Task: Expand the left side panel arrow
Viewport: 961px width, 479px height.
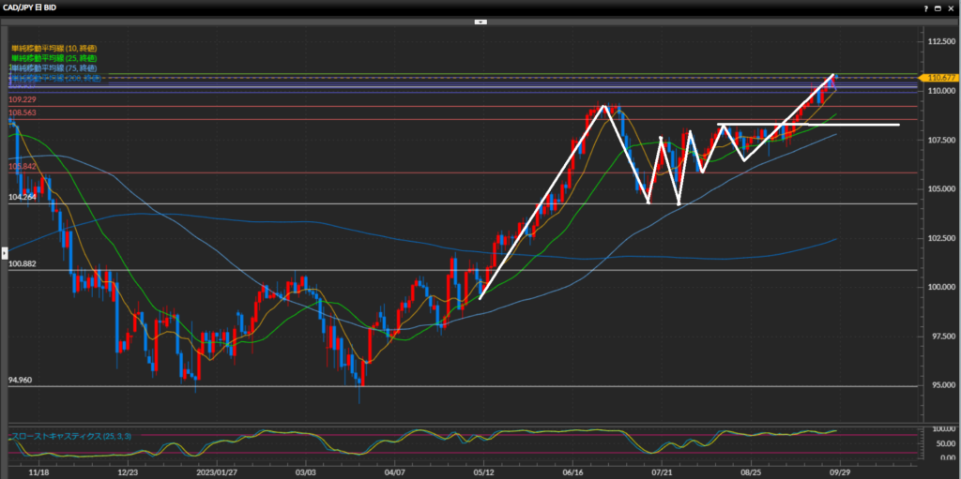Action: tap(4, 251)
